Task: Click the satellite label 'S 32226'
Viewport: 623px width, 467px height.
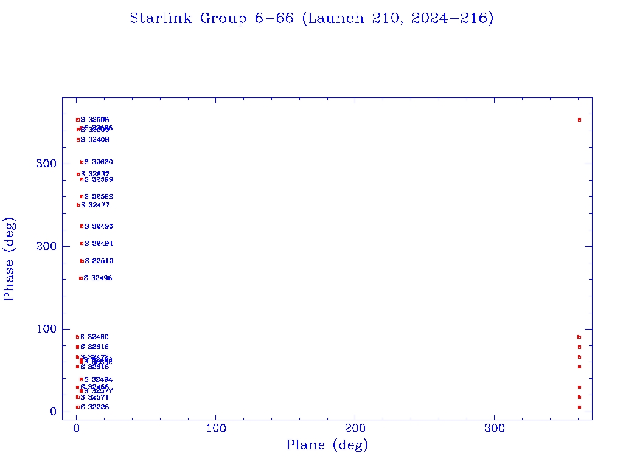Action: (94, 407)
